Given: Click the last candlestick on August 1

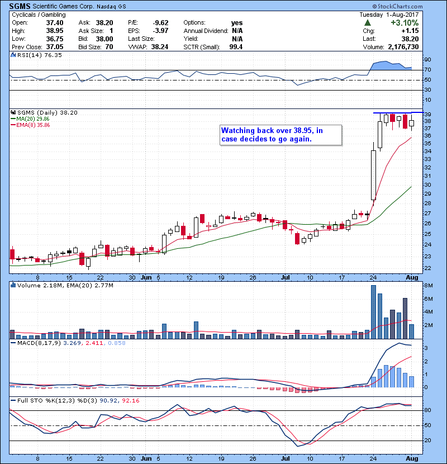Looking at the screenshot, I should point(411,122).
